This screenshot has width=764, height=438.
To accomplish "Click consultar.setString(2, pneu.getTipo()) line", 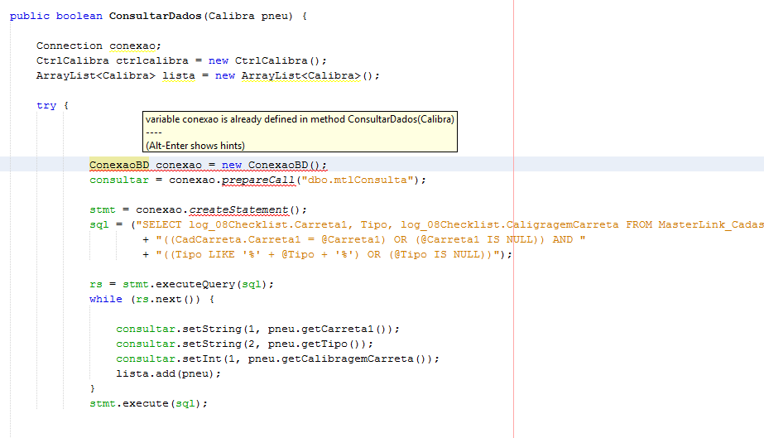I will (245, 344).
